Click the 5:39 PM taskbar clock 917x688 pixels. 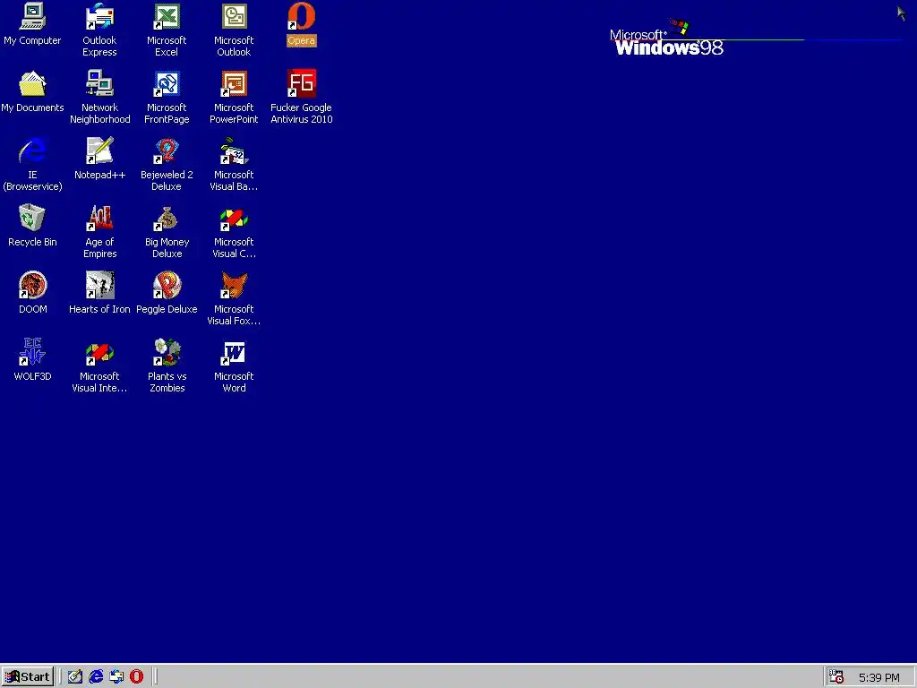pyautogui.click(x=879, y=677)
